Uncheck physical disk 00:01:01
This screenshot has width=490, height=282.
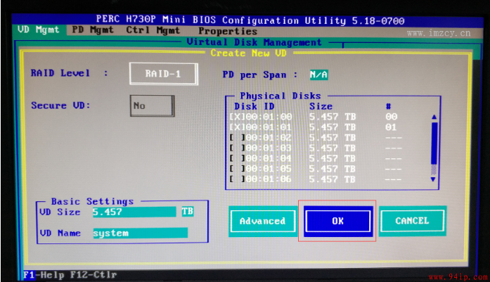pyautogui.click(x=238, y=127)
